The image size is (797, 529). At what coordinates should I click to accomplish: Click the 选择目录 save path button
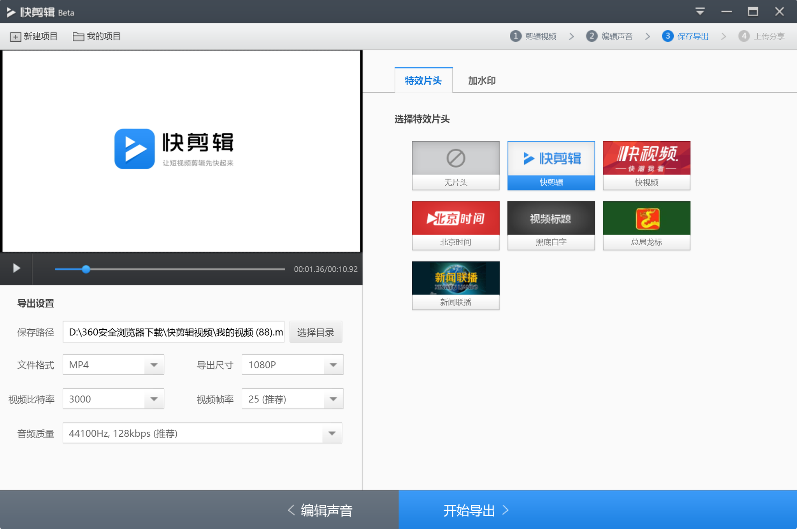click(x=317, y=331)
